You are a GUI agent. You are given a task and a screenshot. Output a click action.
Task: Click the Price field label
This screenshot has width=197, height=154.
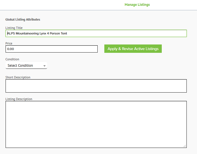coord(9,43)
